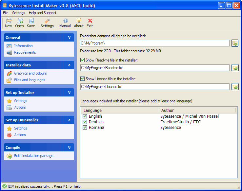
Task: Click the green status icon in status bar
Action: [5, 186]
